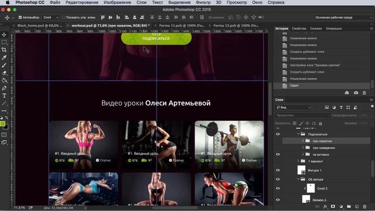Select the Rectangular Marquee tool

pos(4,42)
